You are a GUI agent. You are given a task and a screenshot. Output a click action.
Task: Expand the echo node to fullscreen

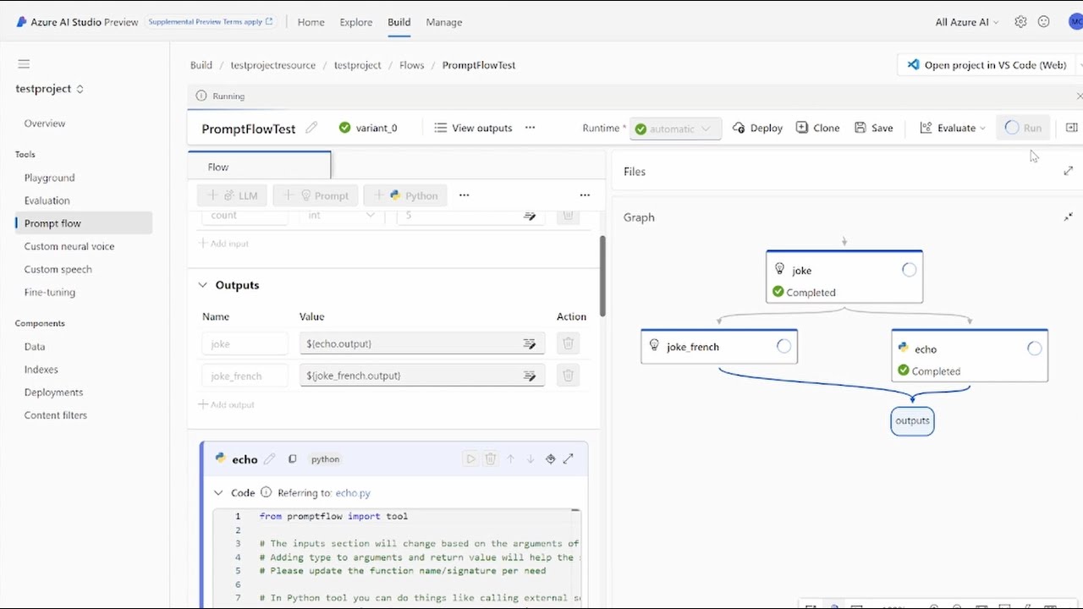pos(569,459)
